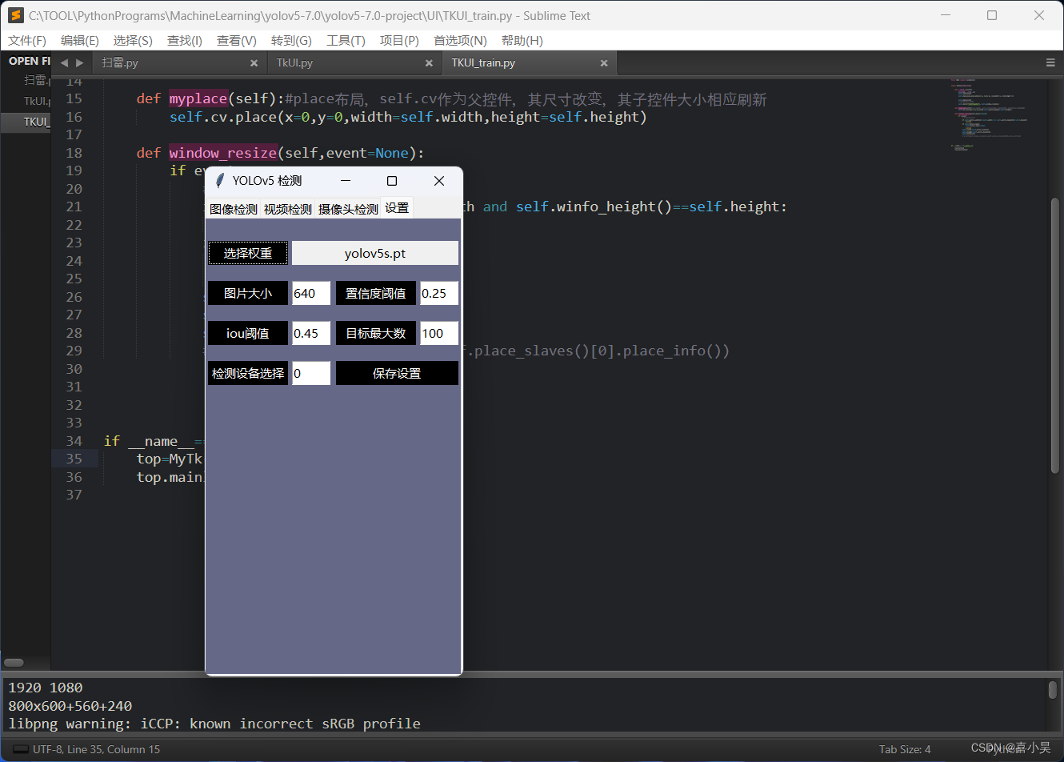Viewport: 1064px width, 762px height.
Task: Click the myplace function name on line 15
Action: click(198, 98)
